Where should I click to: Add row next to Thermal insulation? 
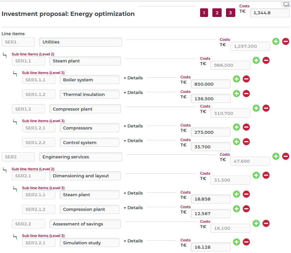(237, 93)
